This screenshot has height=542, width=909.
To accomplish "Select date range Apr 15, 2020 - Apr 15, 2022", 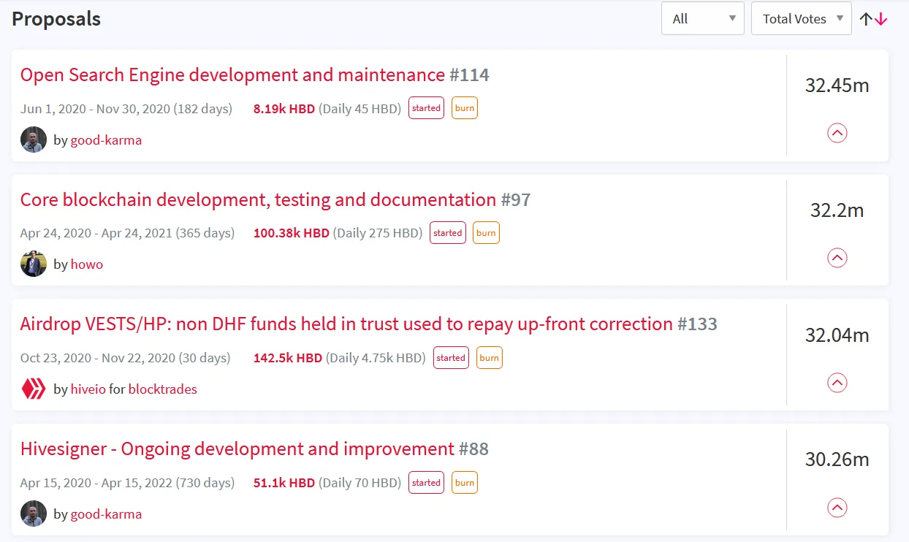I will 96,483.
